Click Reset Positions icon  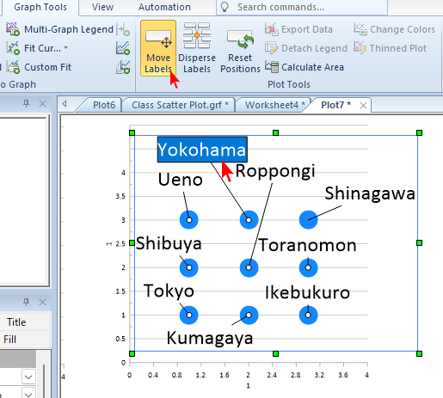240,39
